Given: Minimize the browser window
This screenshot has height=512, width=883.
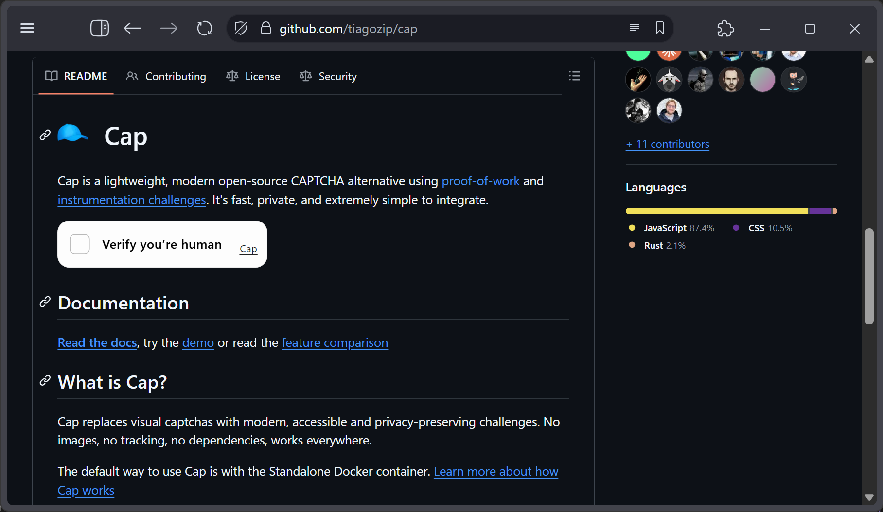Looking at the screenshot, I should point(765,29).
